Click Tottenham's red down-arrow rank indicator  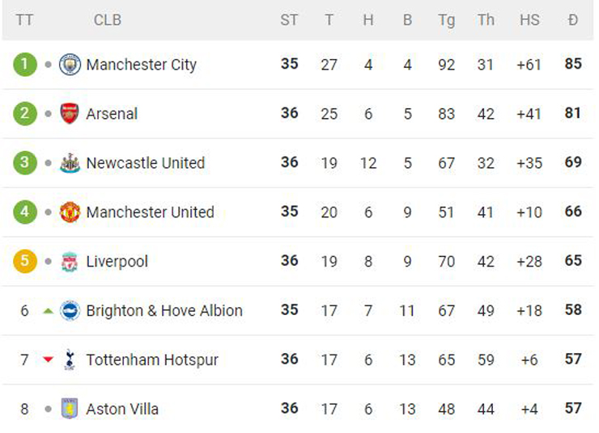[49, 359]
